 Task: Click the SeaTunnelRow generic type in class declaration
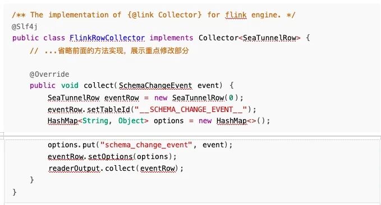(x=270, y=38)
